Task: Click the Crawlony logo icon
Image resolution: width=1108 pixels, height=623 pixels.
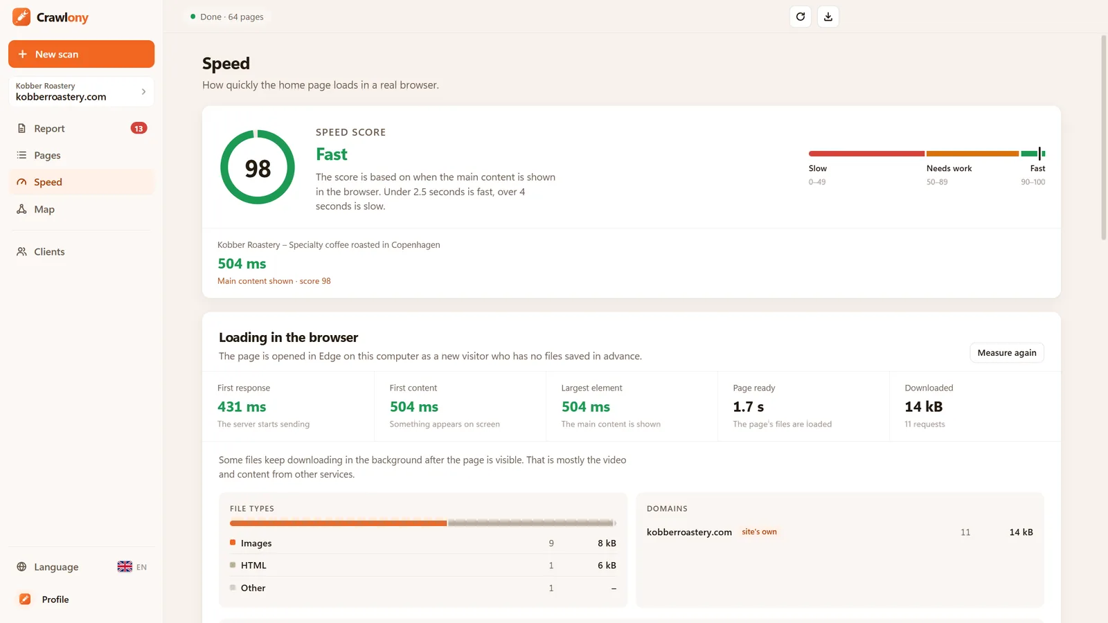Action: 21,17
